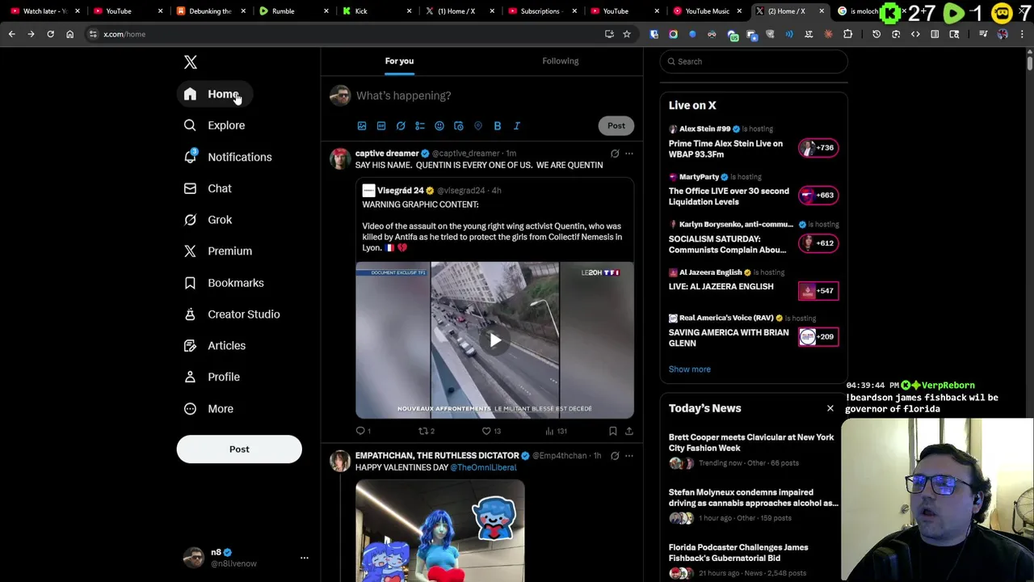The width and height of the screenshot is (1034, 582).
Task: Open Bookmarks in the left sidebar
Action: (225, 283)
